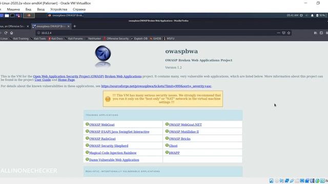This screenshot has height=184, width=328.
Task: Open page actions three-dots menu
Action: [x=278, y=33]
